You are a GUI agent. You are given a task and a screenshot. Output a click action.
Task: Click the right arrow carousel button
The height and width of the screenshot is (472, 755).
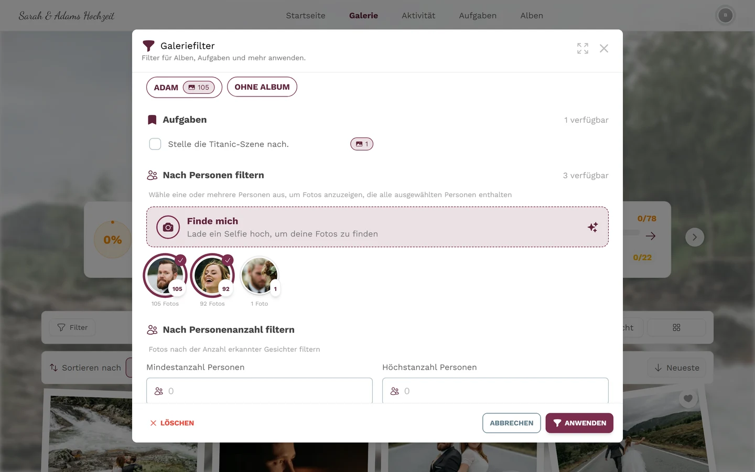coord(695,237)
